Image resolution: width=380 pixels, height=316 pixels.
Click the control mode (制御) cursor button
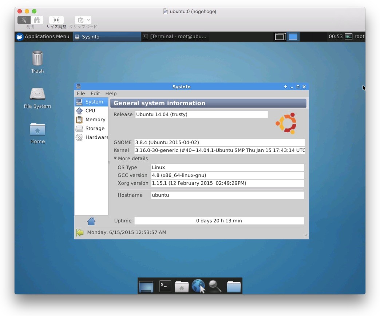tap(24, 20)
